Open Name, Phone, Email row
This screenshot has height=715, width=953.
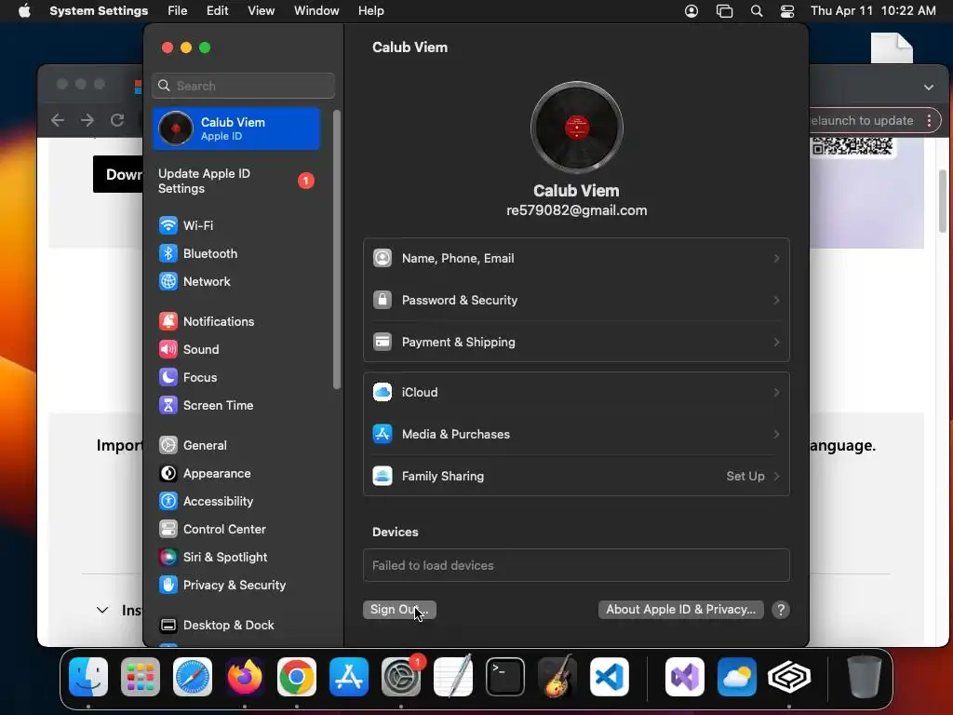pos(577,259)
